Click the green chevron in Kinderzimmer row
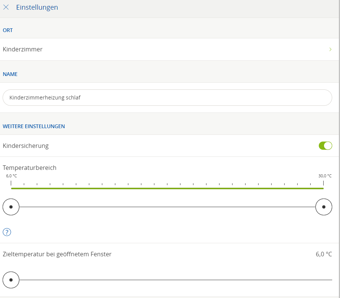This screenshot has height=298, width=340. [x=330, y=49]
